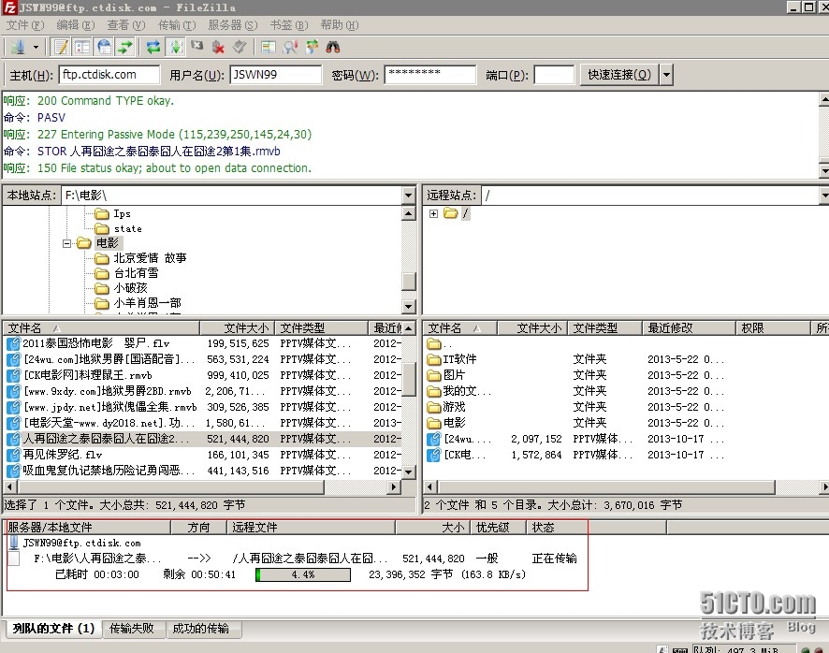Open the 文件(F) menu
Viewport: 829px width, 653px height.
pos(25,25)
